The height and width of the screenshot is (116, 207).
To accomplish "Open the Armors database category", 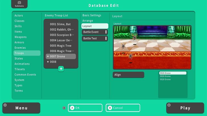I will (x=19, y=42).
